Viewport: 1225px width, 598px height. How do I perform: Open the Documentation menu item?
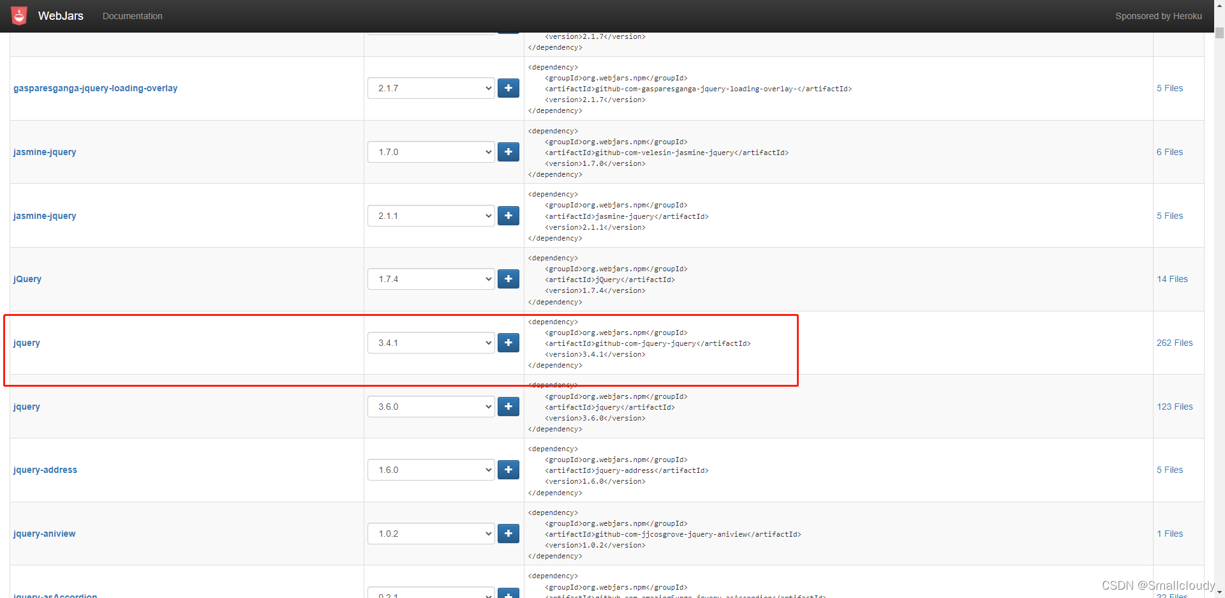133,16
